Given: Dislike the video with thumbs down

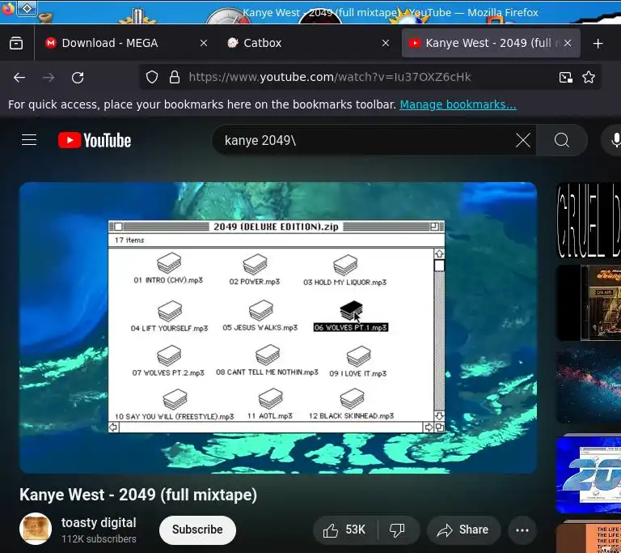Looking at the screenshot, I should (x=397, y=530).
